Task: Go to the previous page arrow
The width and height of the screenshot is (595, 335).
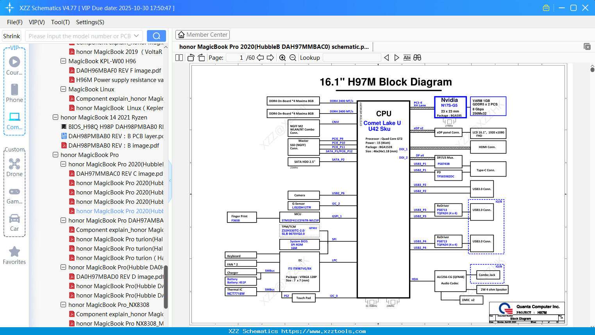Action: click(x=260, y=58)
